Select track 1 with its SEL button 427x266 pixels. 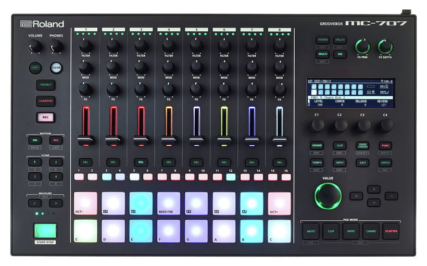tap(85, 162)
